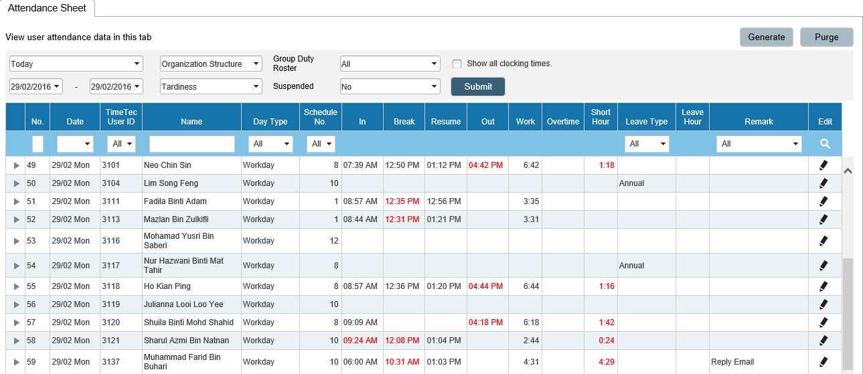This screenshot has width=863, height=374.
Task: Click the Short Hour column header
Action: [601, 117]
